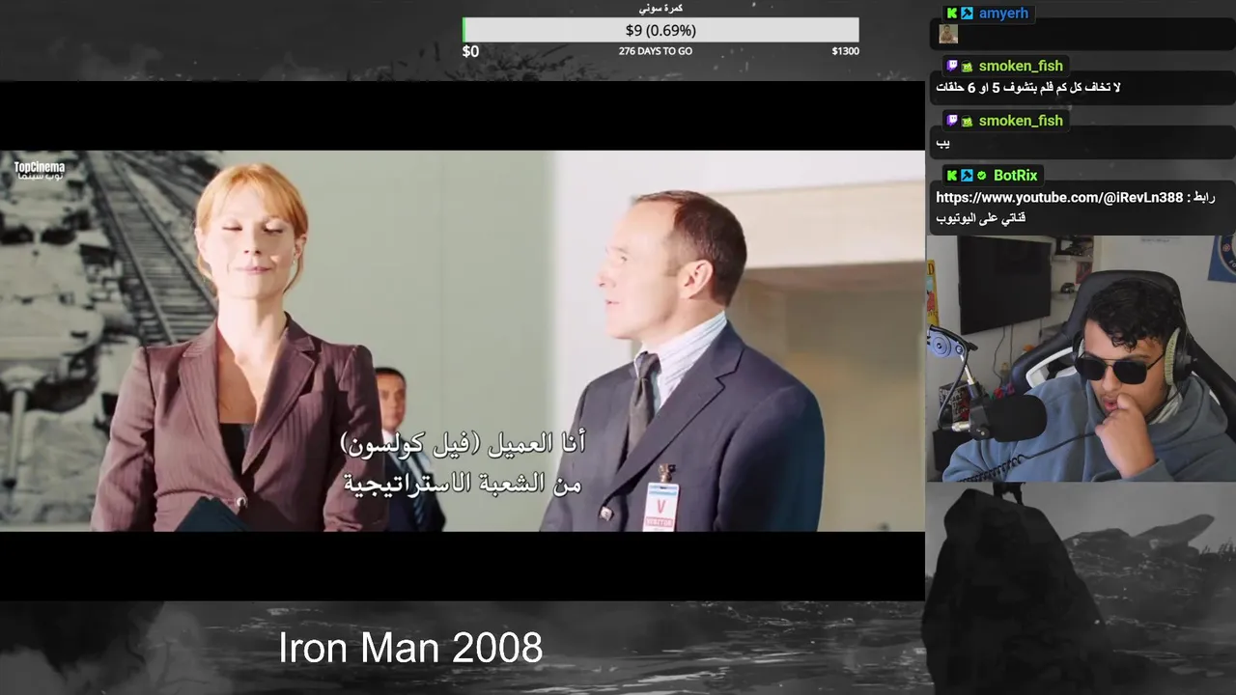The width and height of the screenshot is (1236, 695).
Task: Click the Kick badge beside BotRix
Action: coord(952,176)
